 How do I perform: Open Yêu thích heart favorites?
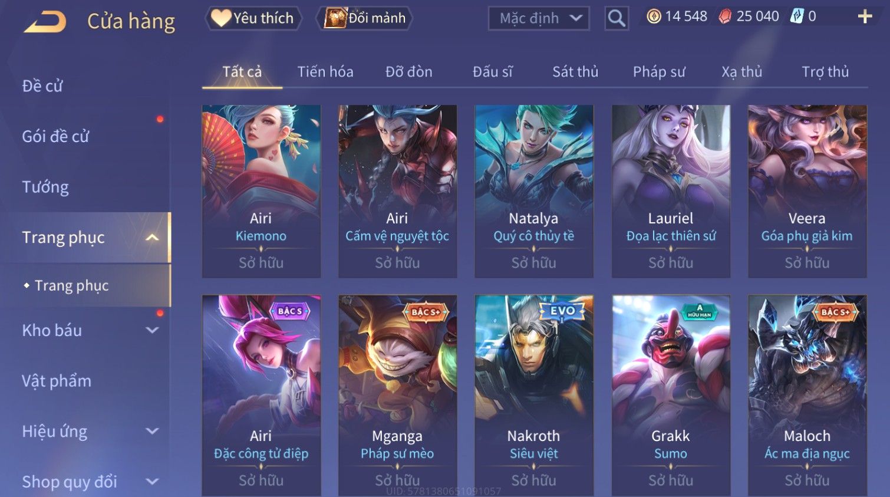point(253,18)
